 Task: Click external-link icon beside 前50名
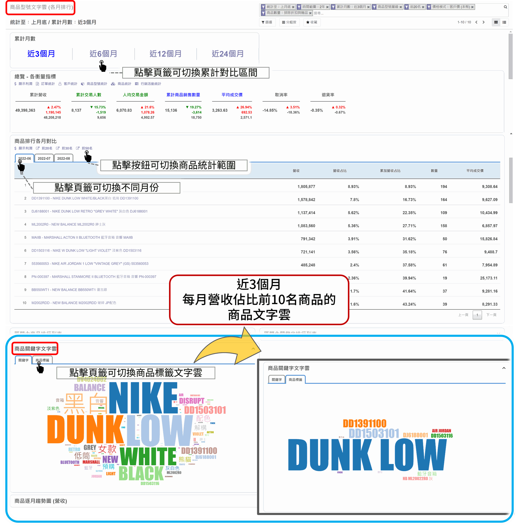pyautogui.click(x=78, y=148)
